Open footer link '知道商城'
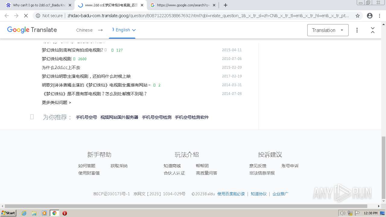386x217 pixels. pos(172,166)
